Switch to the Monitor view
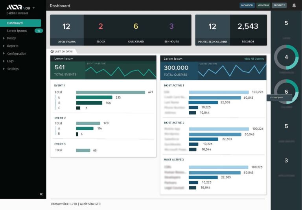This screenshot has width=302, height=210. click(247, 6)
